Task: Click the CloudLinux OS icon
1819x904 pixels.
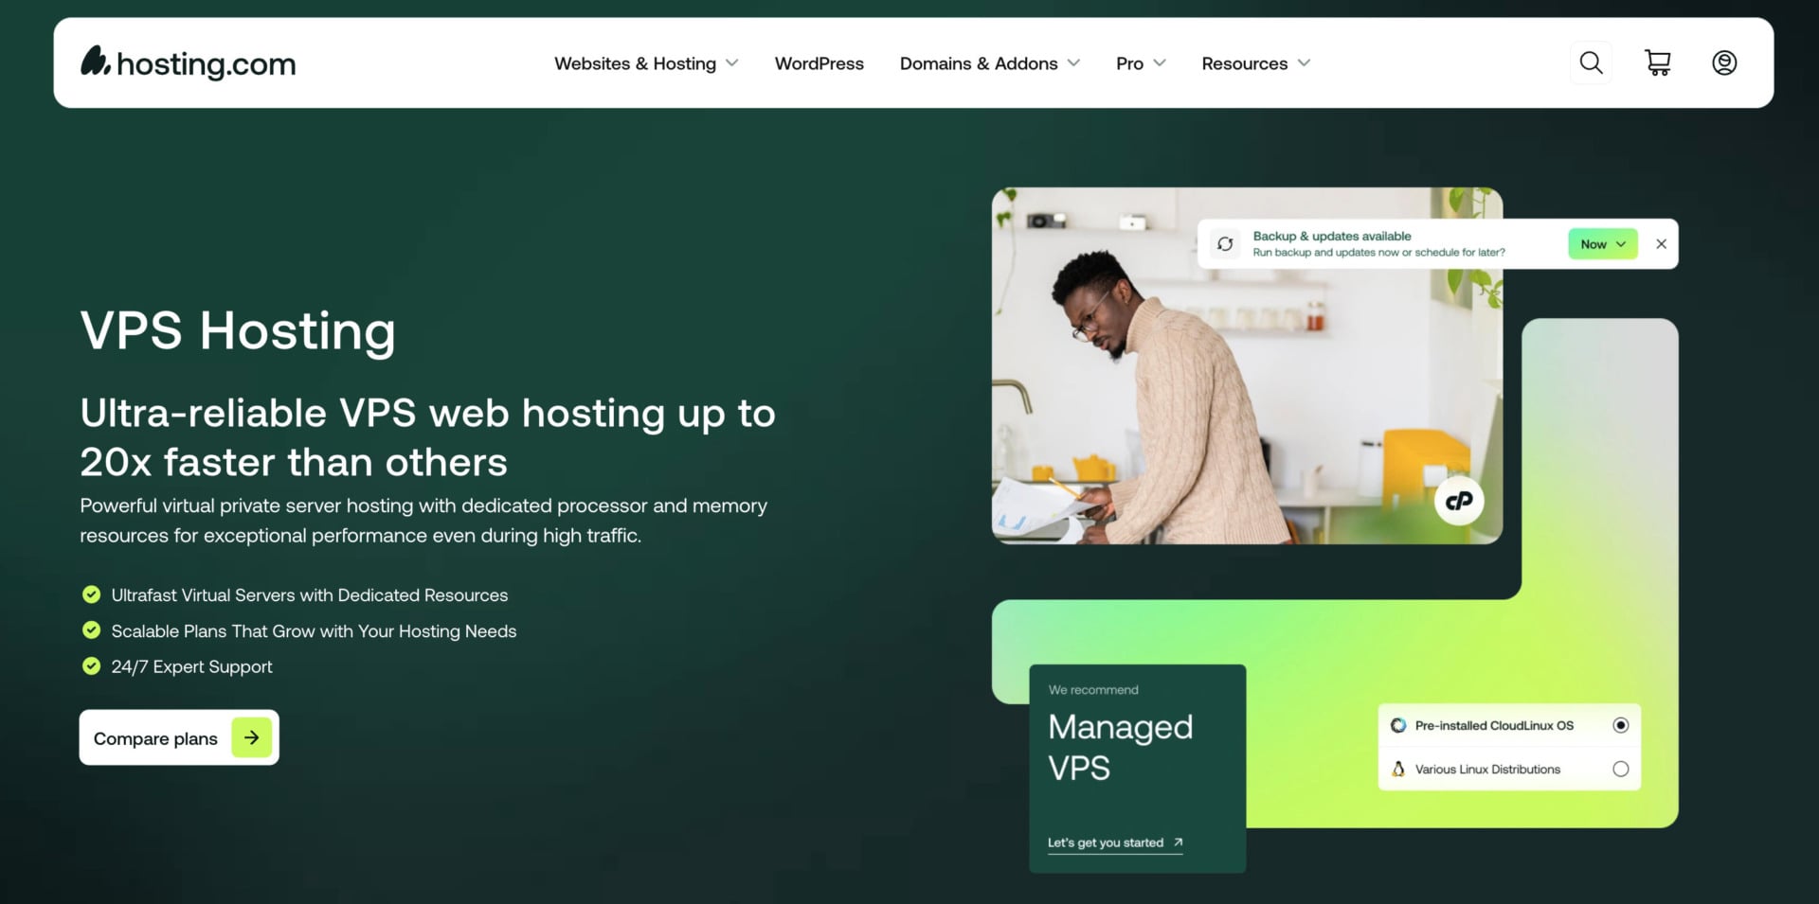Action: [1398, 725]
